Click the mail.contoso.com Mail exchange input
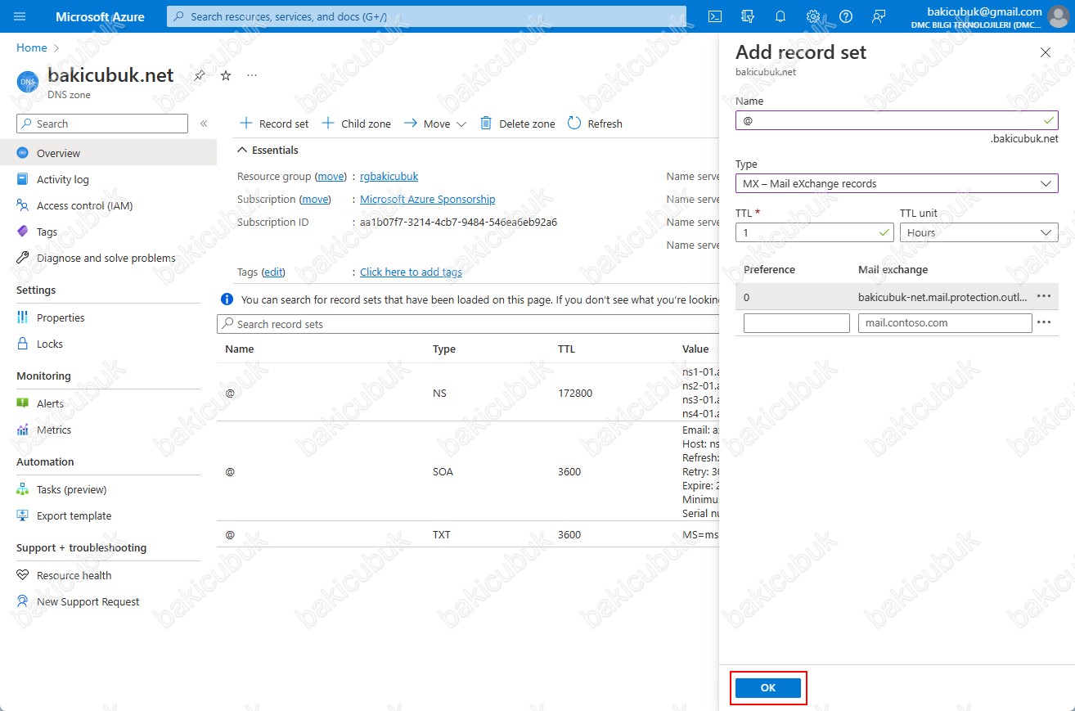 tap(945, 322)
